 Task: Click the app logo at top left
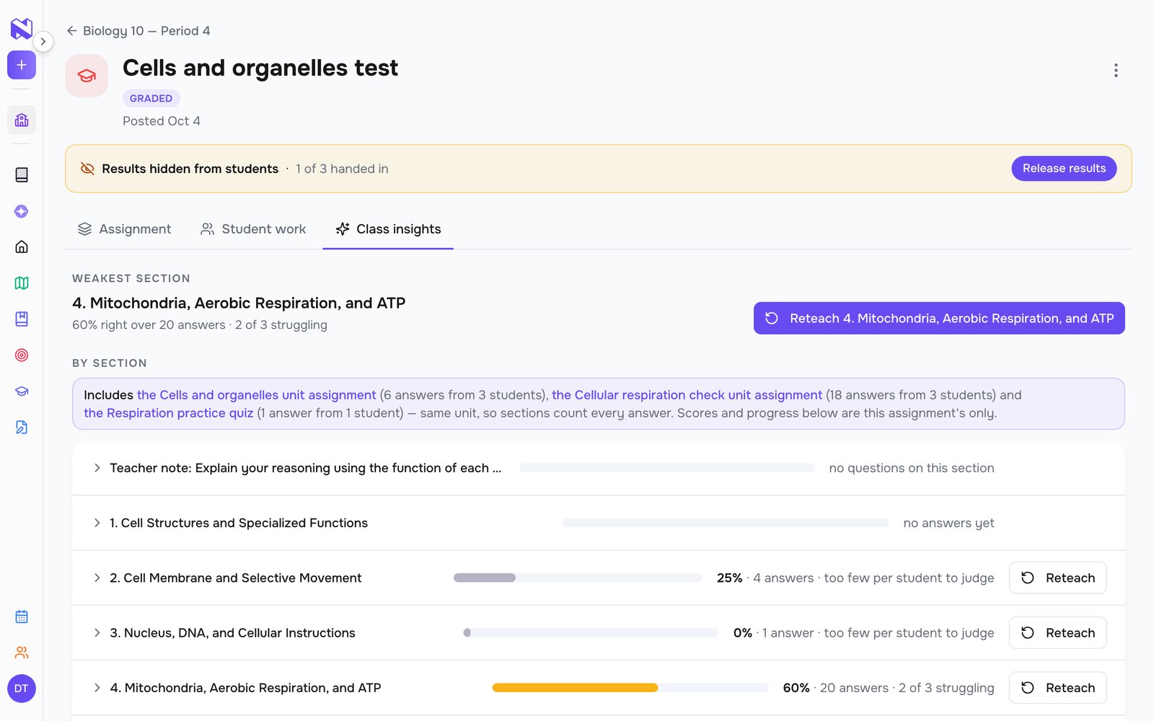pos(22,29)
